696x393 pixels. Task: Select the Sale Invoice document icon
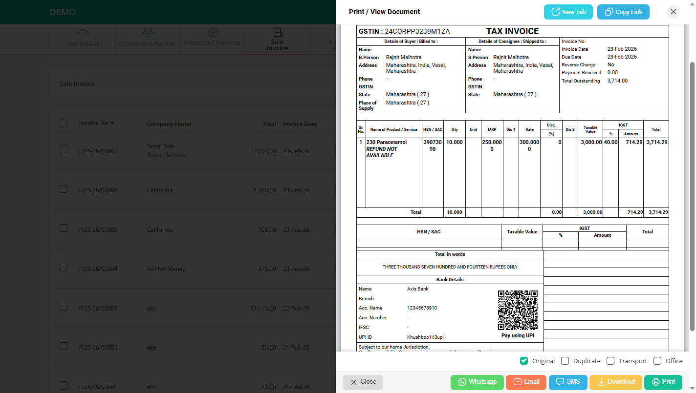tap(277, 32)
